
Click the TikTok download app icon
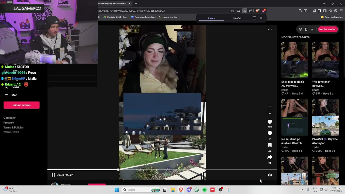tap(312, 29)
